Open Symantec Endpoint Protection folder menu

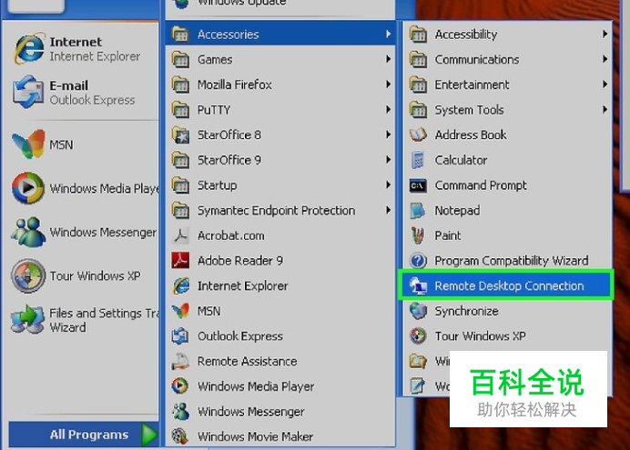tap(280, 210)
